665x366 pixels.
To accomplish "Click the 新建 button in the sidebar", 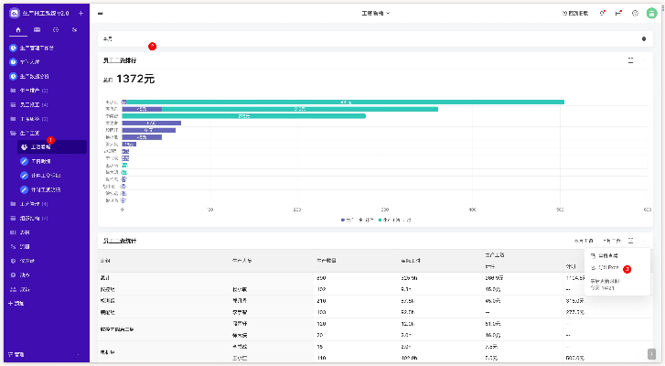I will [x=16, y=303].
